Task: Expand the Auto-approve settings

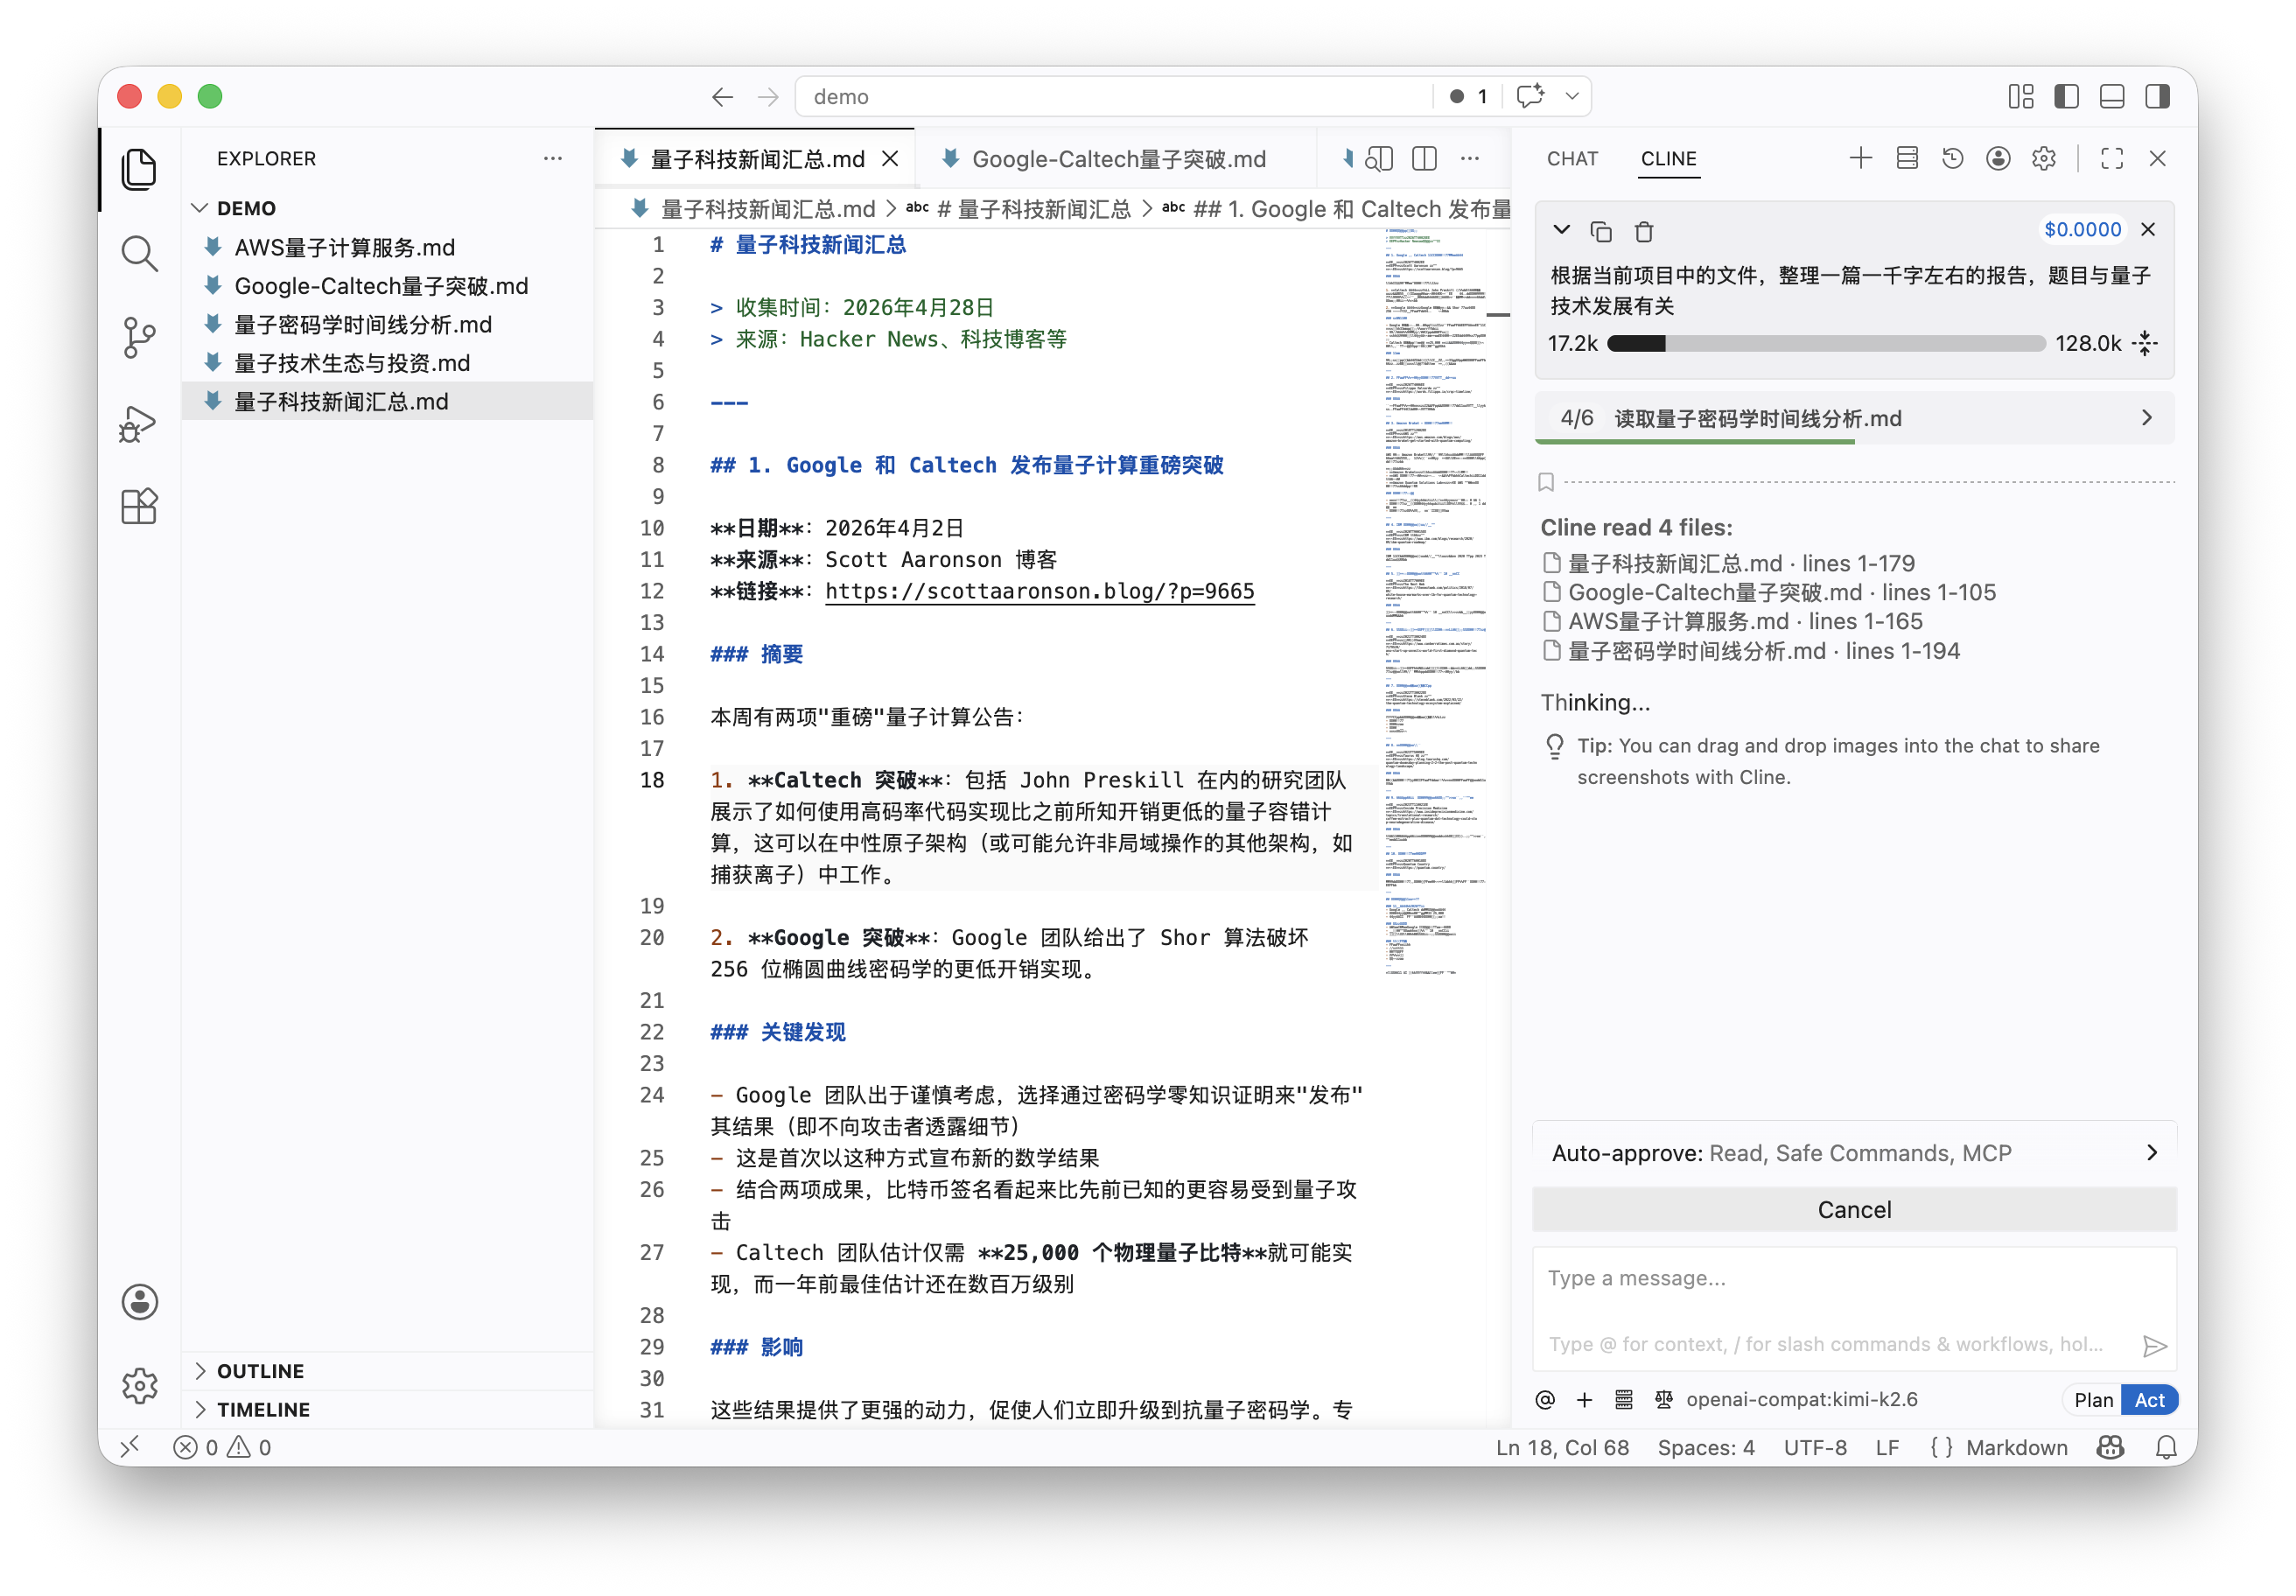Action: (1854, 1152)
